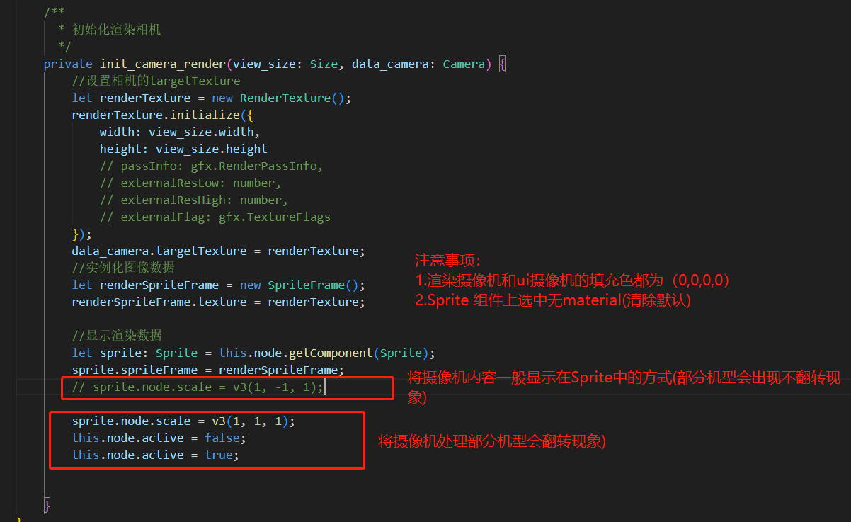
Task: Click the 'height: view_size.height' line
Action: point(183,149)
